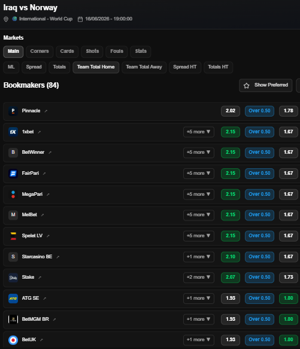Expand Spelet LV +5 more lines
Screen dimensions: 300x349
click(x=199, y=235)
